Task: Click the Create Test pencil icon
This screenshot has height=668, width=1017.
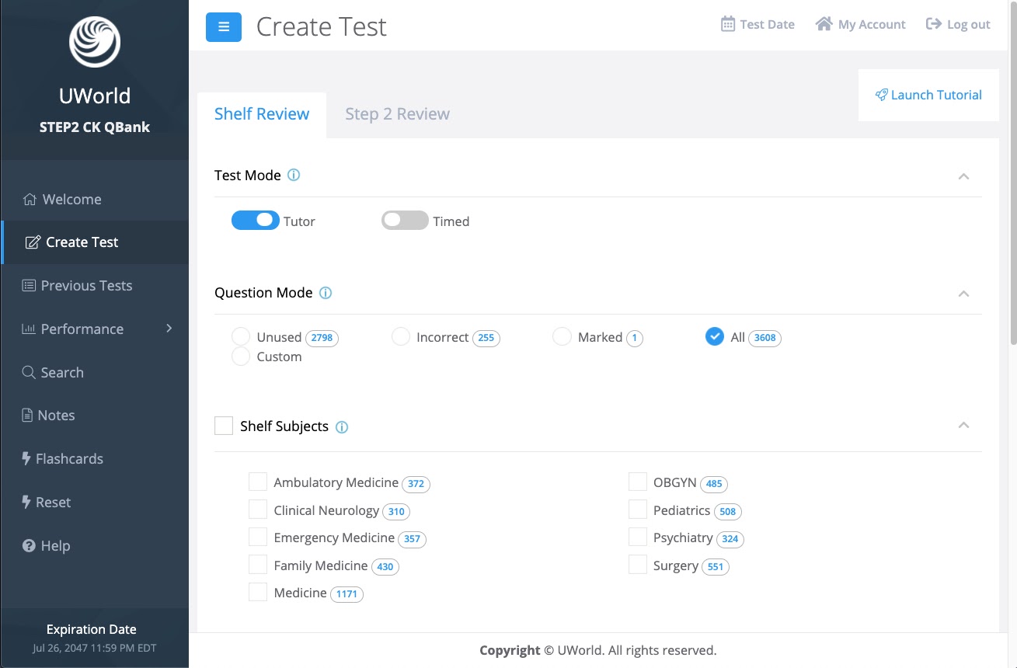Action: click(33, 242)
